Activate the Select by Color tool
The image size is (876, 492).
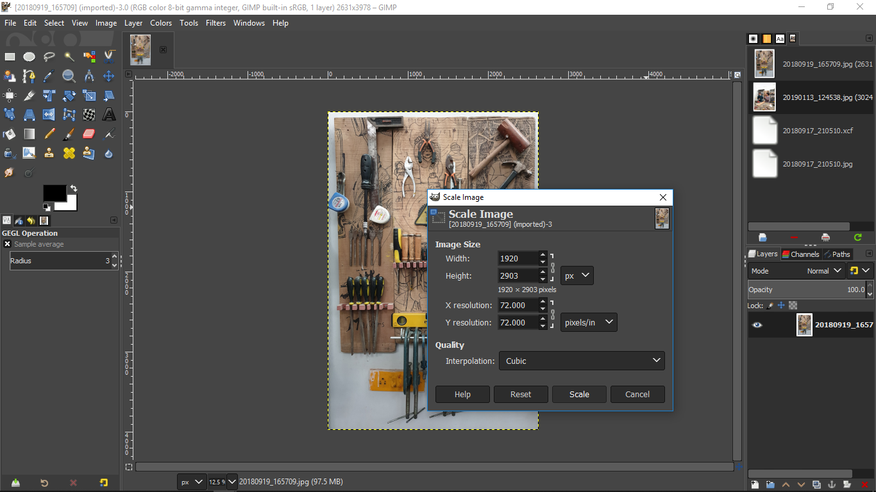click(89, 56)
